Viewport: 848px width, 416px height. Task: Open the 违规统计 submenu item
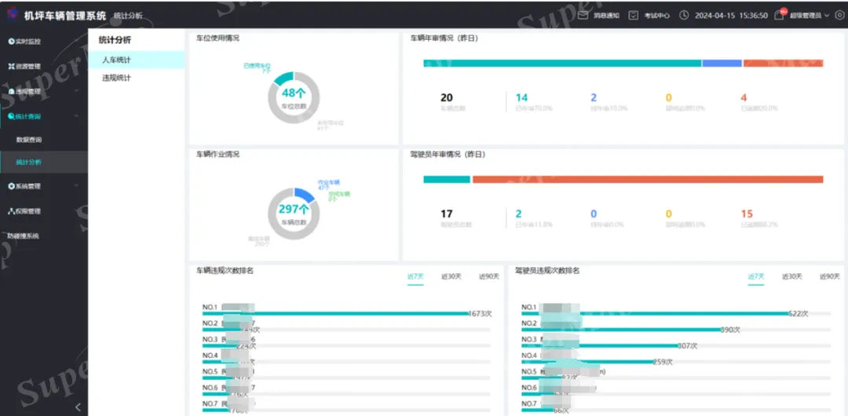116,78
